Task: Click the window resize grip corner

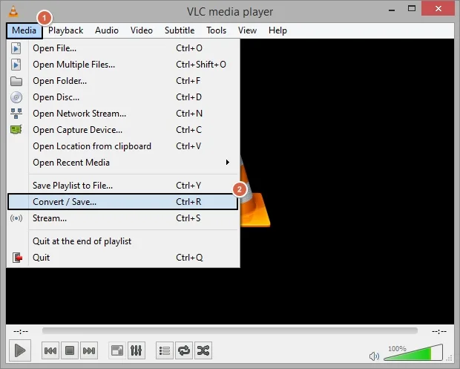Action: tap(449, 358)
